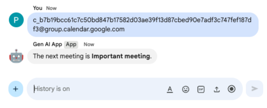Click the bold 'Important meeting' text
Viewport: 267px width, 108px height.
coord(121,56)
